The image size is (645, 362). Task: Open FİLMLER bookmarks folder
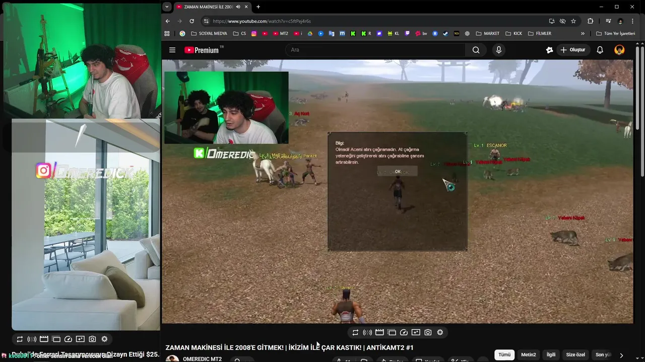click(540, 34)
